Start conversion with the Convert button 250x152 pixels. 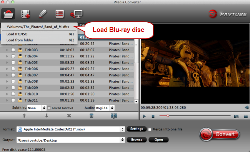click(220, 134)
